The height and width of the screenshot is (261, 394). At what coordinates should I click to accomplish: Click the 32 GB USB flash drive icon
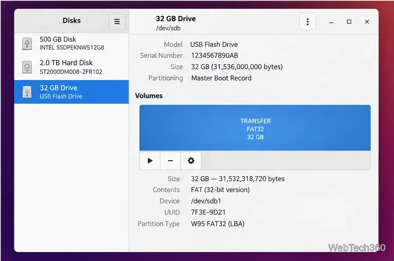[27, 92]
